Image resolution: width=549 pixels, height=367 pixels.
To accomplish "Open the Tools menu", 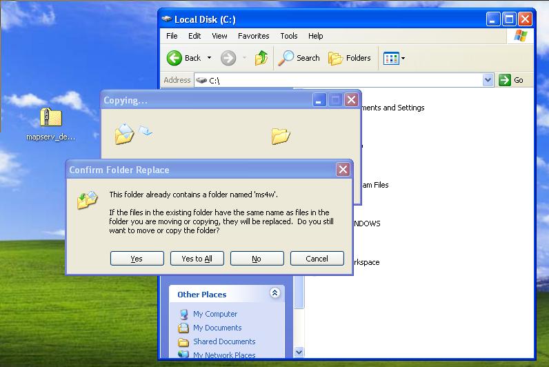I will click(x=289, y=36).
